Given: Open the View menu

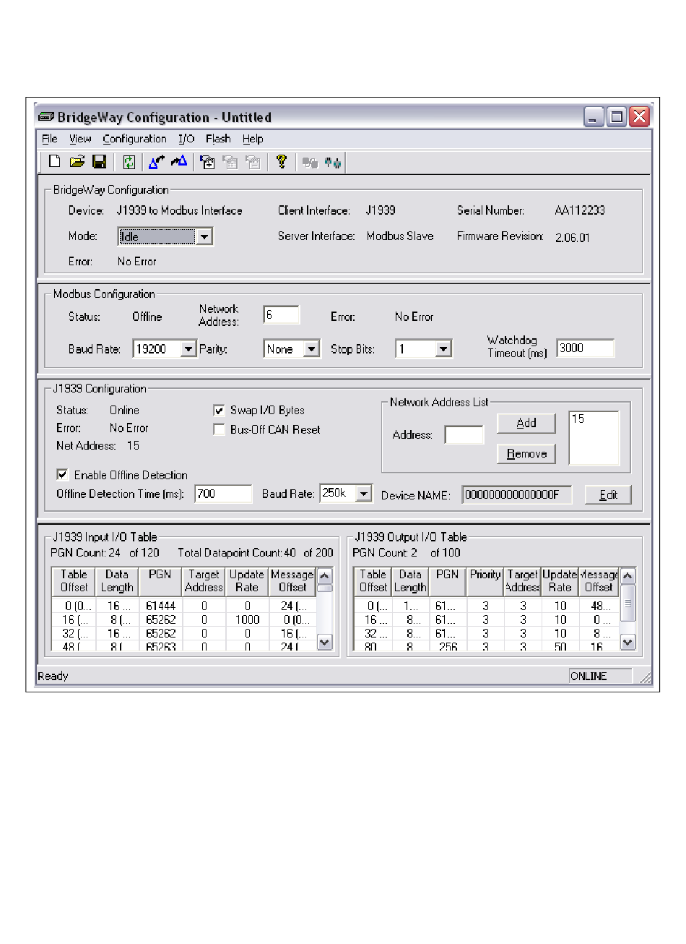Looking at the screenshot, I should click(80, 139).
